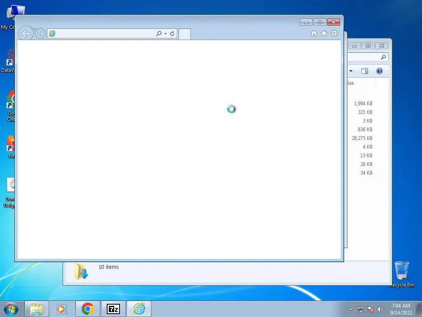Maximize the Explorer window behind
The image size is (422, 317).
[x=368, y=46]
